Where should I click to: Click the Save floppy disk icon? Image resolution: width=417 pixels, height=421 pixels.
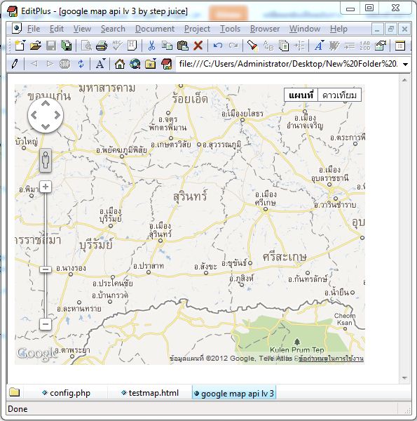51,46
